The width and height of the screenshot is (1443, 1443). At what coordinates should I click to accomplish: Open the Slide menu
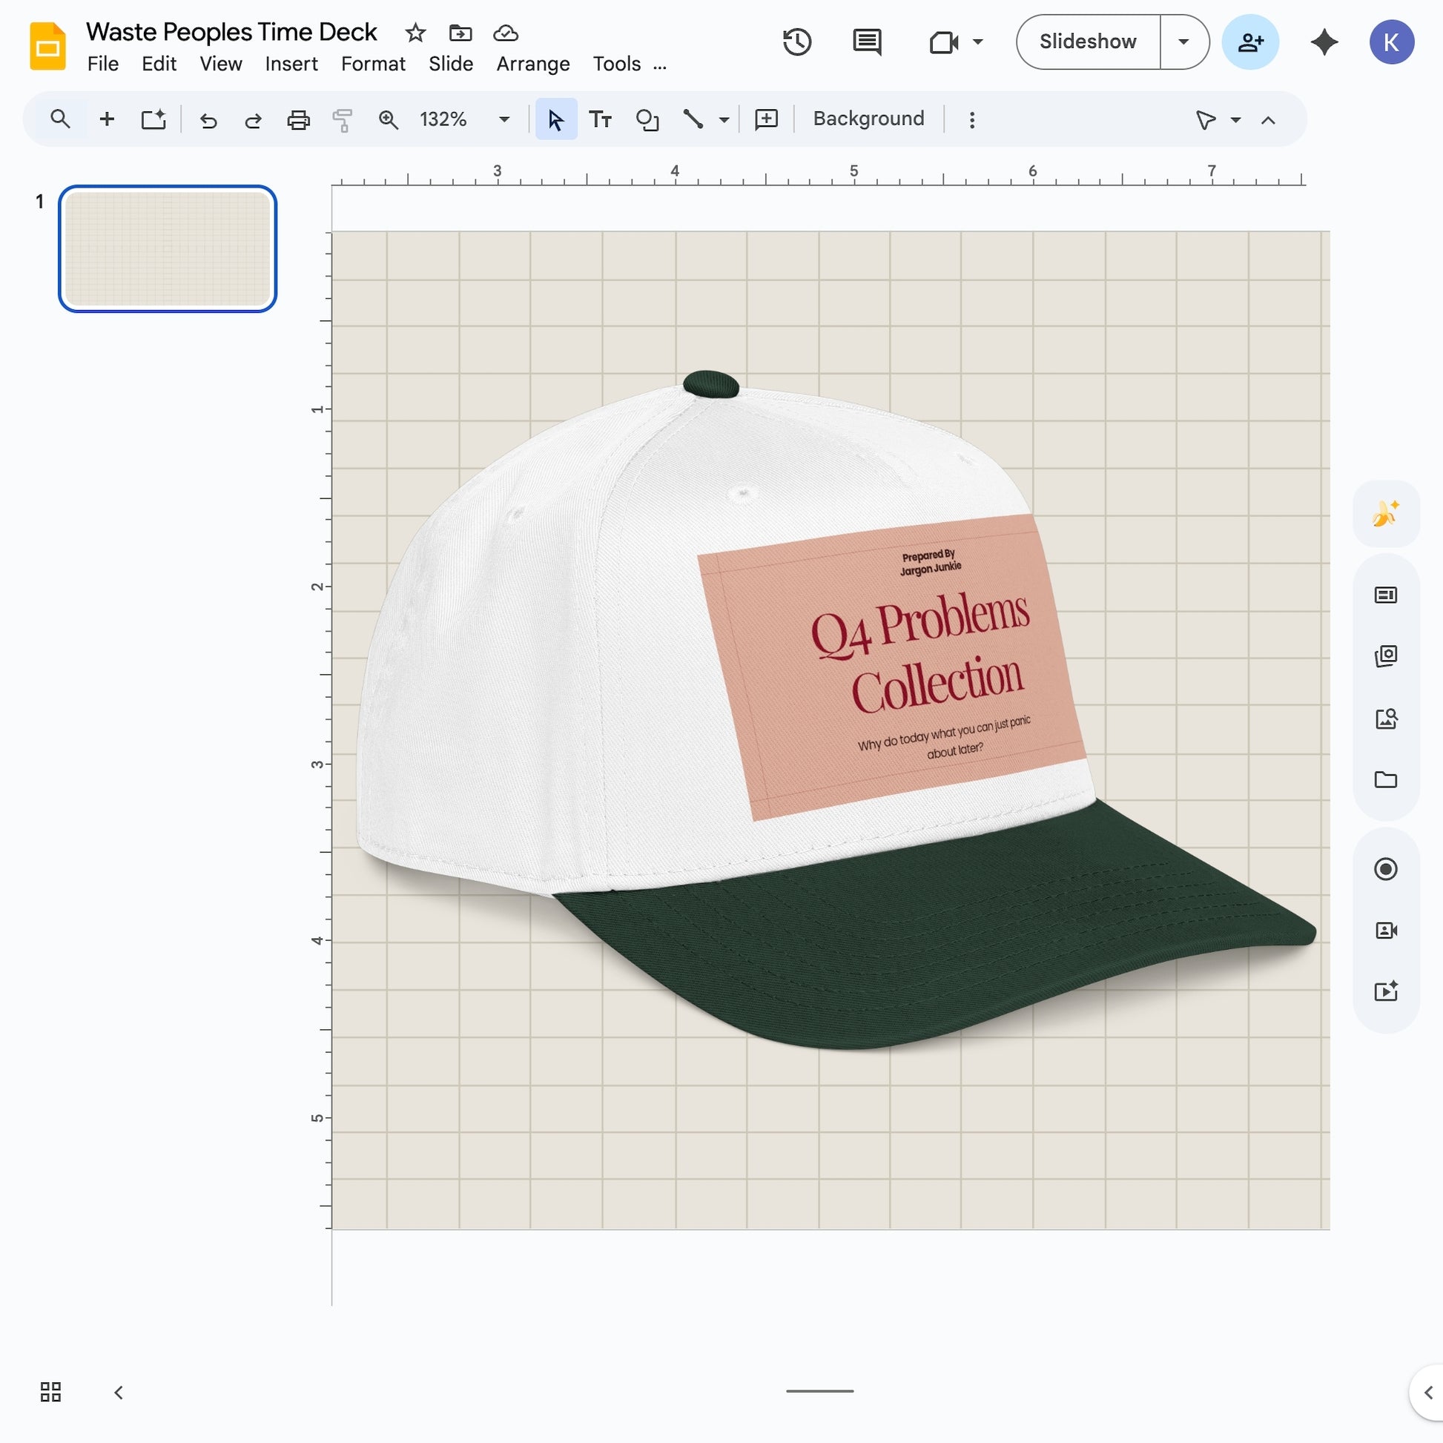(x=450, y=65)
